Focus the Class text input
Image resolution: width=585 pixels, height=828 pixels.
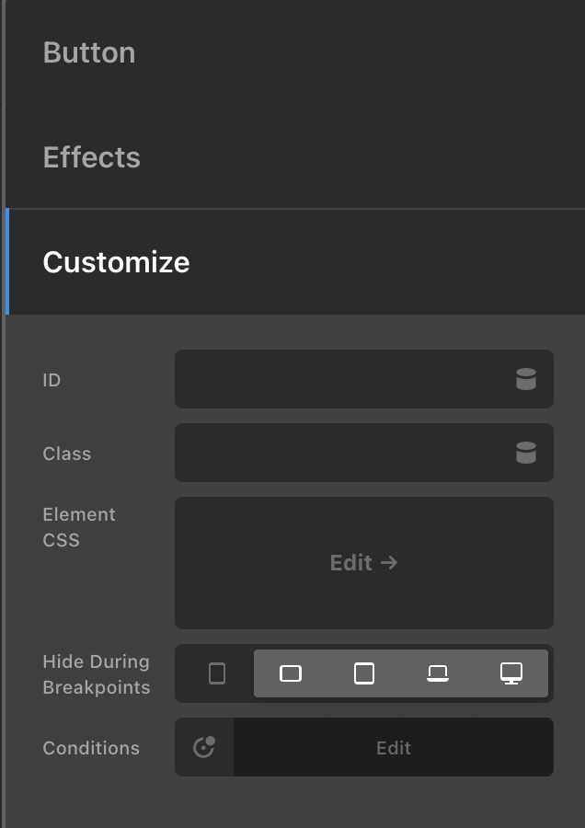[340, 453]
